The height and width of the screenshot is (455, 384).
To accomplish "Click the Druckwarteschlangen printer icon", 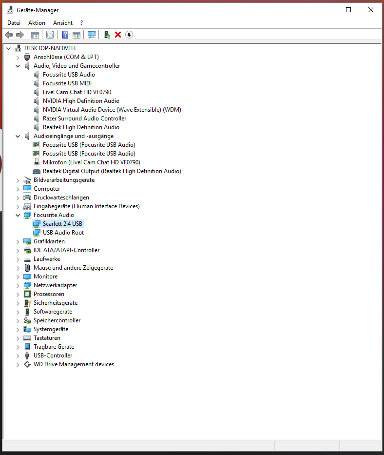I will [x=27, y=198].
